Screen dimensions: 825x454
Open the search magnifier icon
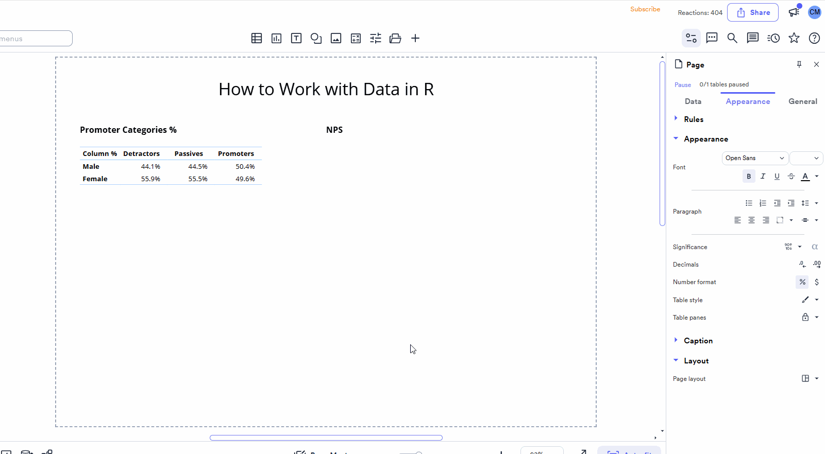click(732, 38)
